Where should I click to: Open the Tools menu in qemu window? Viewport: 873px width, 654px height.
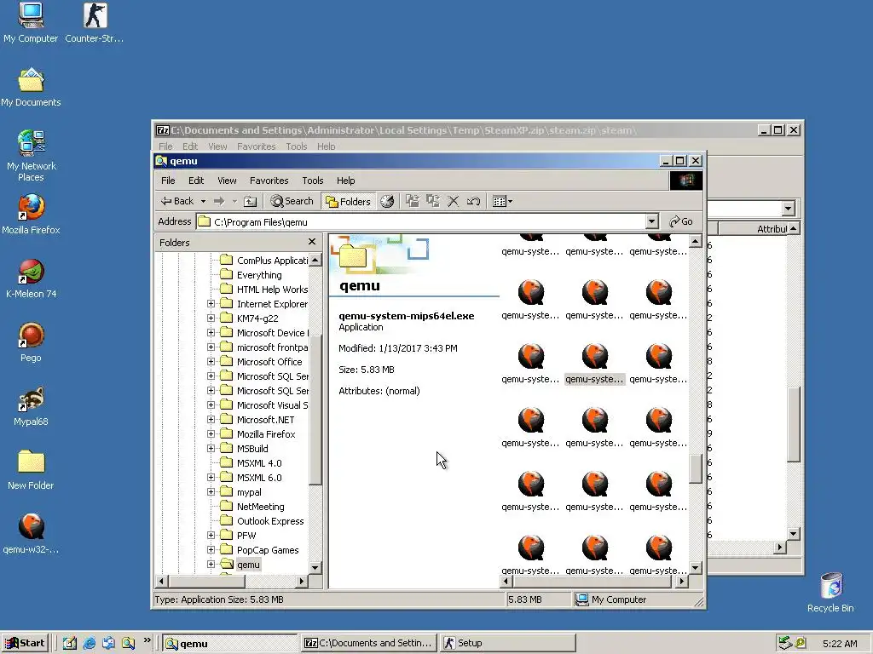(312, 181)
